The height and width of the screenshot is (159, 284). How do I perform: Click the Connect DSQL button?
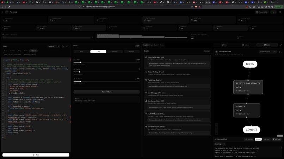(x=262, y=12)
